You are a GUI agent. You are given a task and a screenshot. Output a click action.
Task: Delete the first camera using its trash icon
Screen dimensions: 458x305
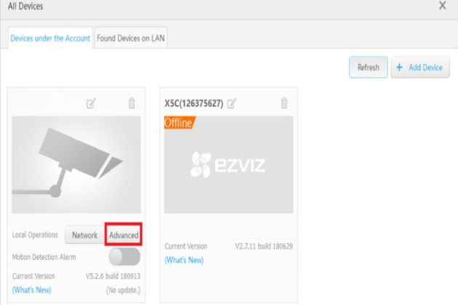(132, 103)
